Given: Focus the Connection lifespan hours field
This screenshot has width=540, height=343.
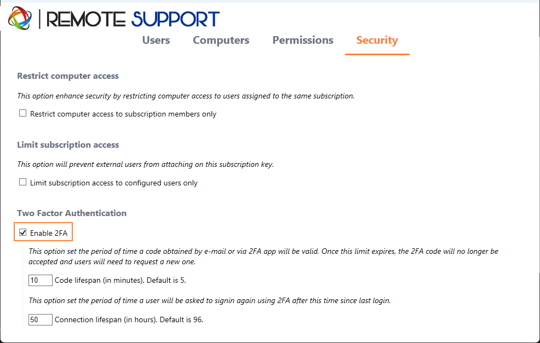Looking at the screenshot, I should point(41,319).
